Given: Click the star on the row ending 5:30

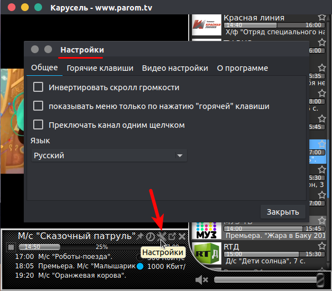Looking at the screenshot, I should tap(322, 169).
